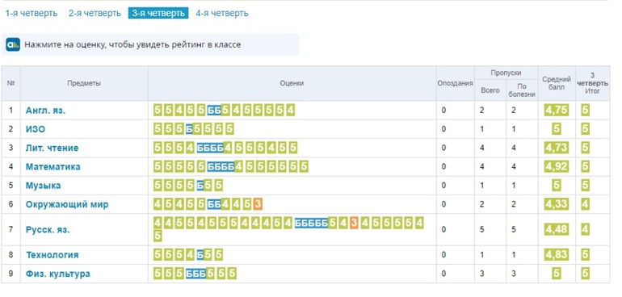Click the 4,75 average score for Англ. яз.

[557, 111]
